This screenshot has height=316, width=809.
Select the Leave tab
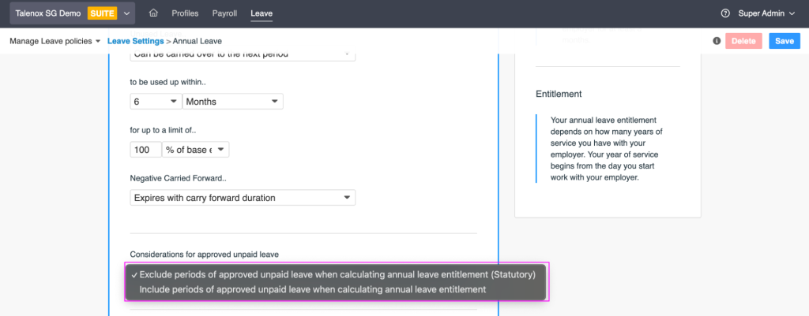261,13
